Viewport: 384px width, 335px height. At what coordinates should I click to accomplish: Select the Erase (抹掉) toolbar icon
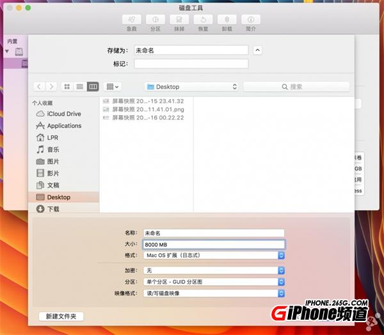[179, 20]
